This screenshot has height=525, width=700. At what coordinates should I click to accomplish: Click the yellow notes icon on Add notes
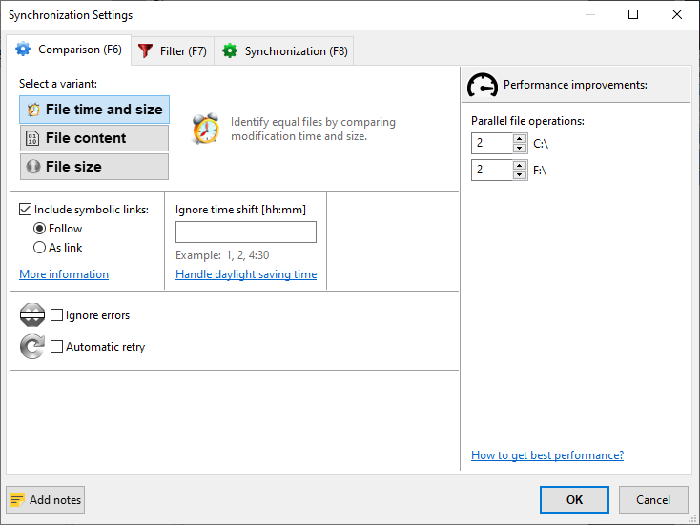tap(17, 500)
